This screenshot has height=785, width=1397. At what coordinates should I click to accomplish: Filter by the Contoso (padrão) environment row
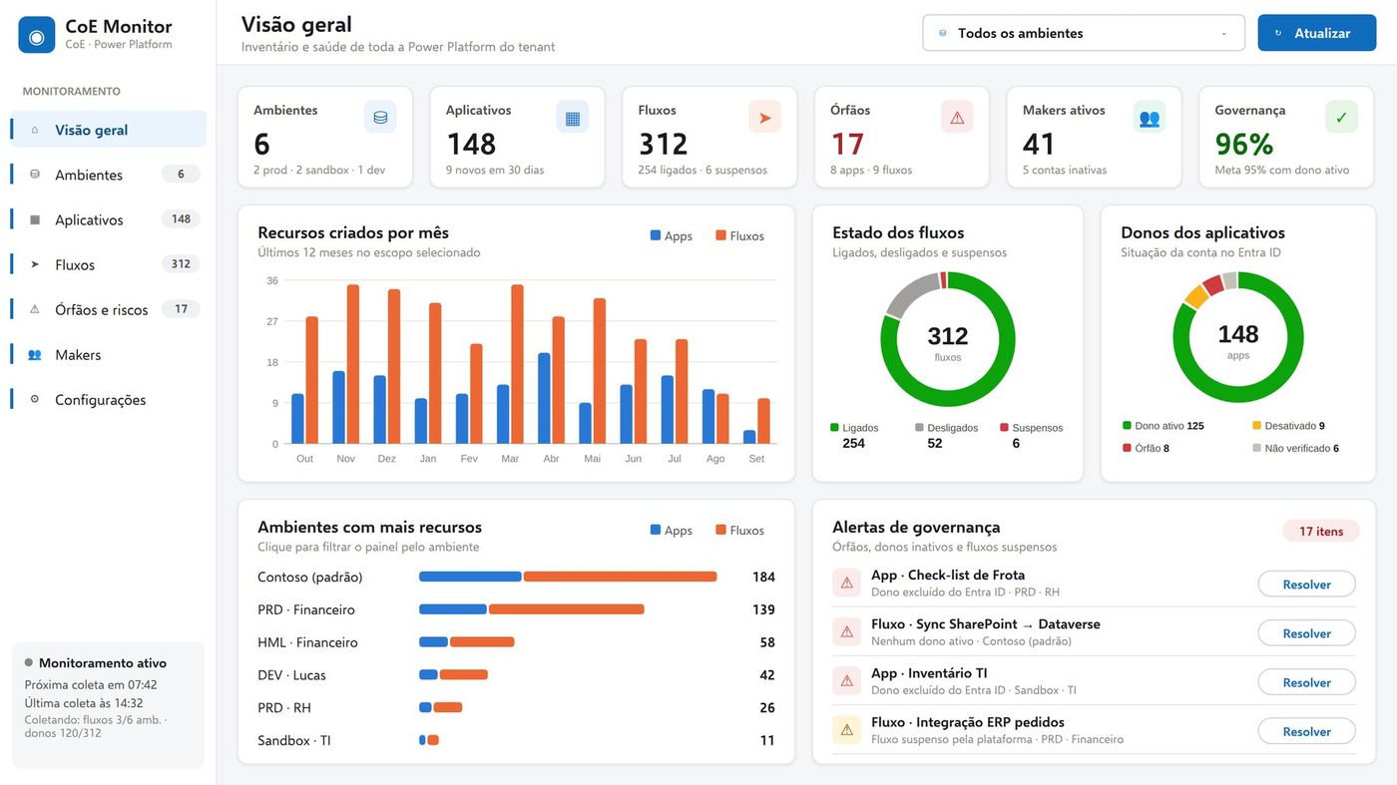[516, 577]
